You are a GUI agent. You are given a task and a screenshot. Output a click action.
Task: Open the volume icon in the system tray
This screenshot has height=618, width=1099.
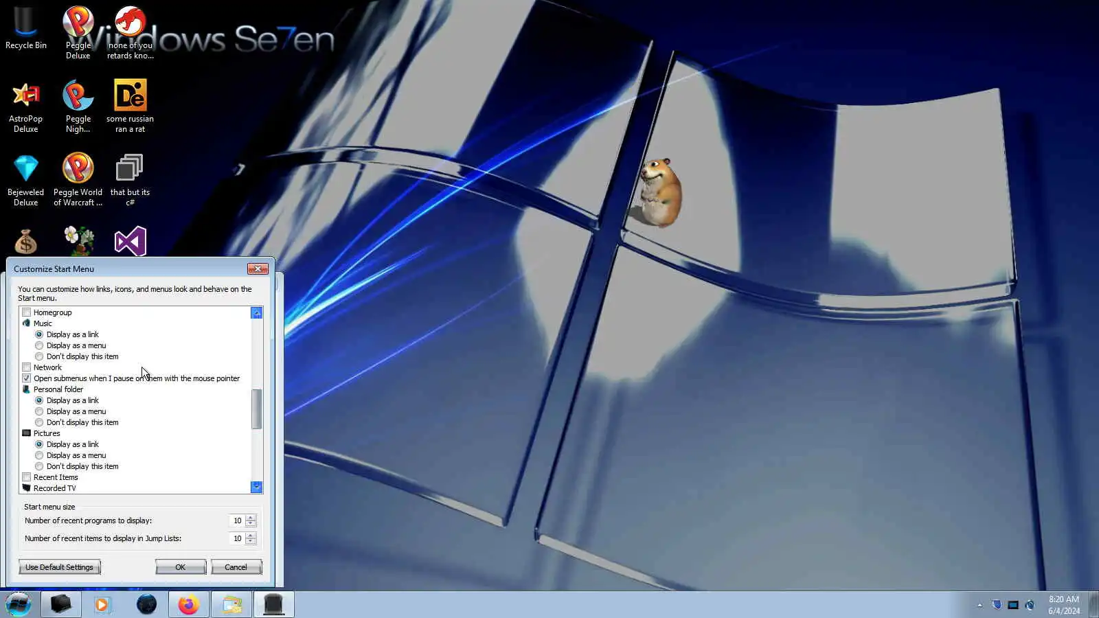click(x=1030, y=605)
